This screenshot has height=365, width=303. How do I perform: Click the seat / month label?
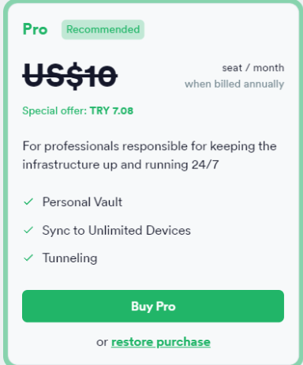click(x=253, y=68)
